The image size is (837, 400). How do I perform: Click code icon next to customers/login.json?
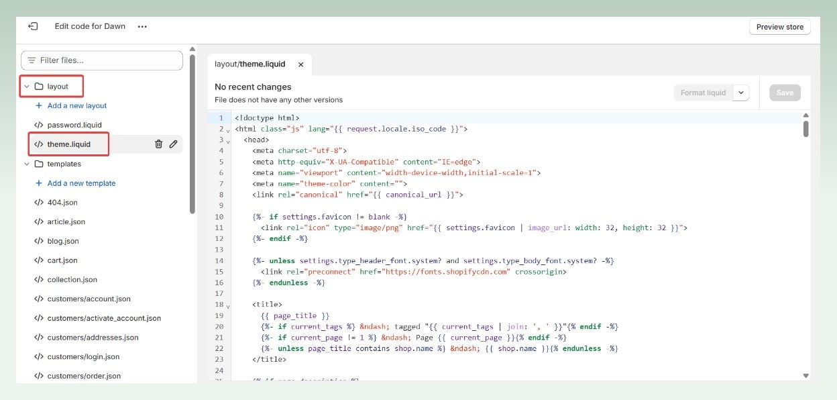click(x=39, y=357)
